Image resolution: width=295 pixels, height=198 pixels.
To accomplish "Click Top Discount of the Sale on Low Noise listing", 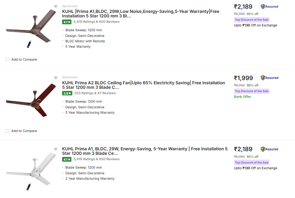I will tap(252, 20).
